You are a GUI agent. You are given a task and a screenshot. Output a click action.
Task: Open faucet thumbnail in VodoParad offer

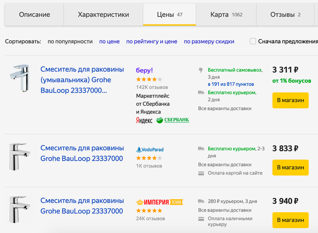point(20,157)
